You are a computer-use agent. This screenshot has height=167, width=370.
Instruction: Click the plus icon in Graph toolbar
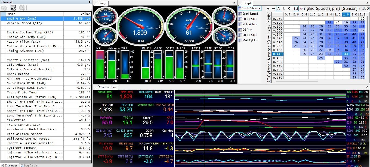click(268, 9)
